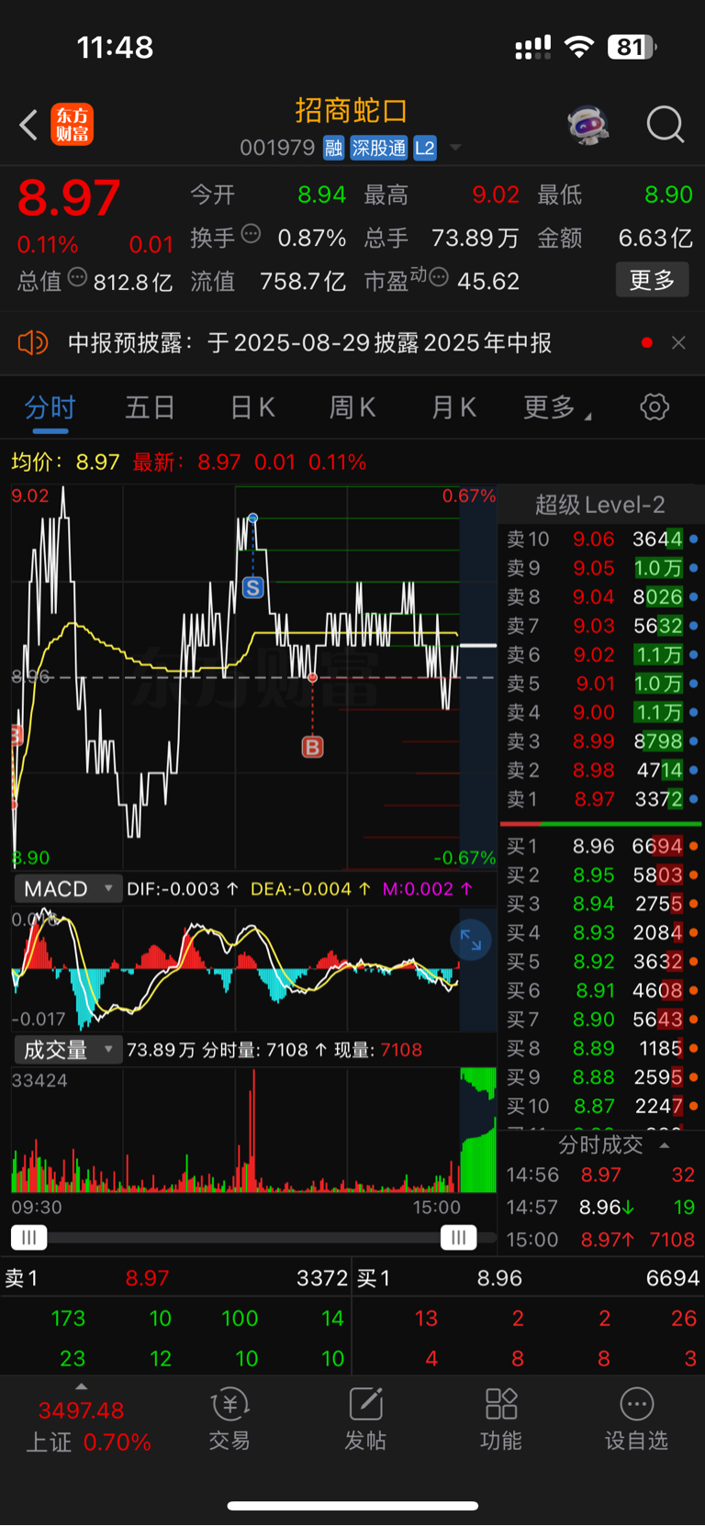Expand the 上证 index bar arrow
This screenshot has width=705, height=1526.
[x=81, y=1387]
